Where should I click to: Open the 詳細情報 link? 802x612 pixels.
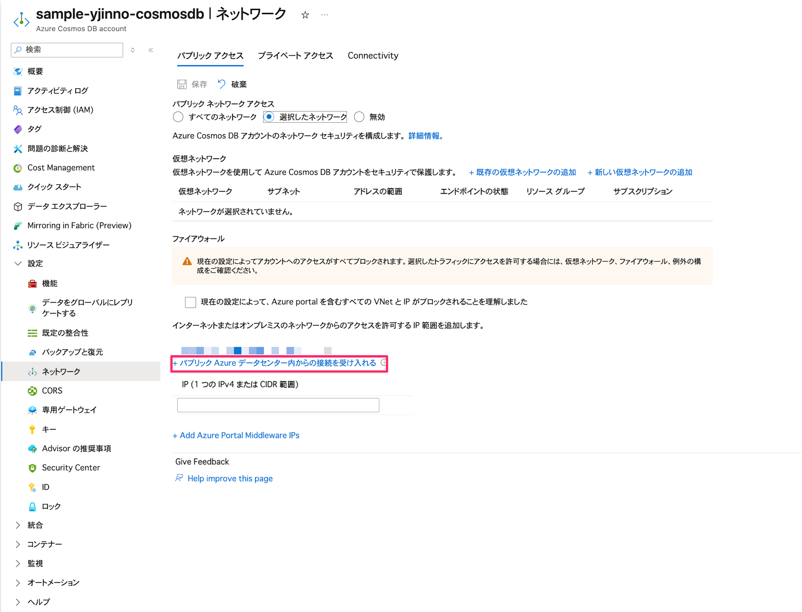[425, 136]
